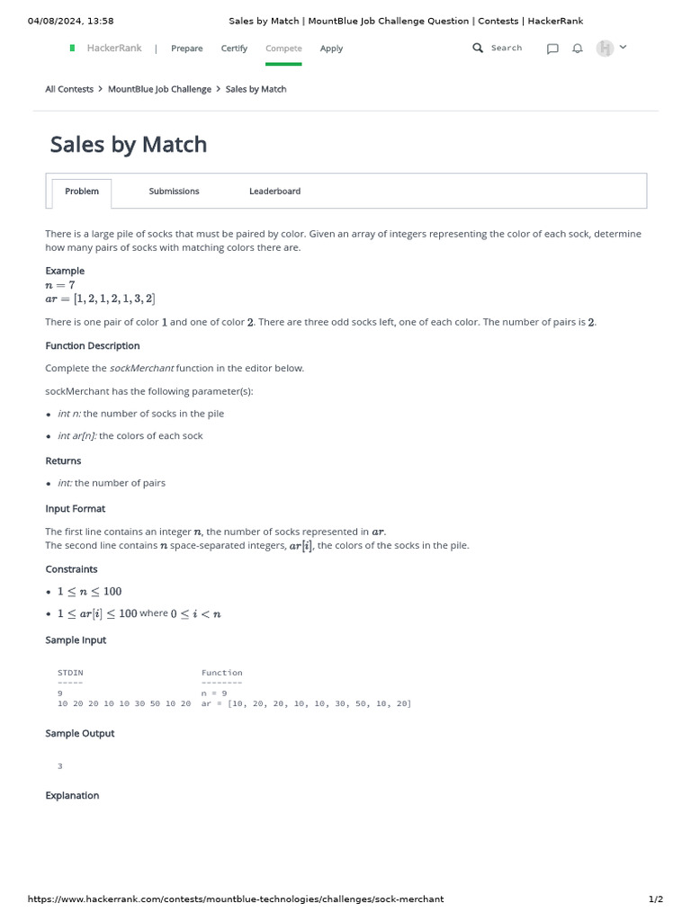Click the Sales by Match breadcrumb
691x921 pixels.
pos(256,90)
